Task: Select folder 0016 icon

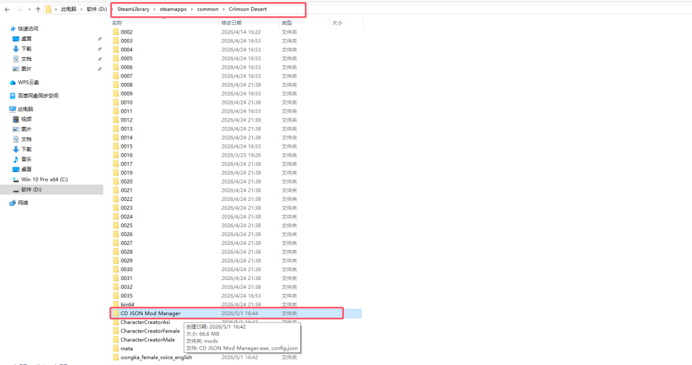Action: pos(116,155)
